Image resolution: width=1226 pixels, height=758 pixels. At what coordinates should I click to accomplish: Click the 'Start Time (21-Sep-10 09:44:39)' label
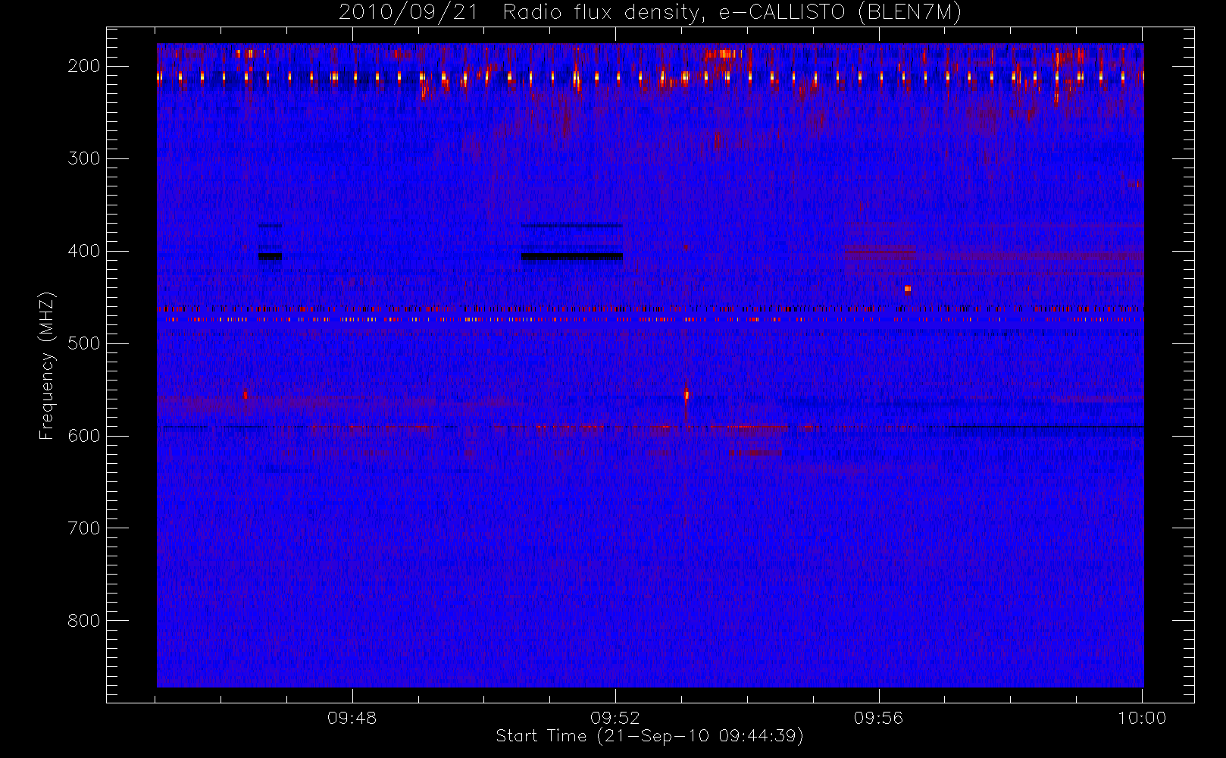click(649, 736)
